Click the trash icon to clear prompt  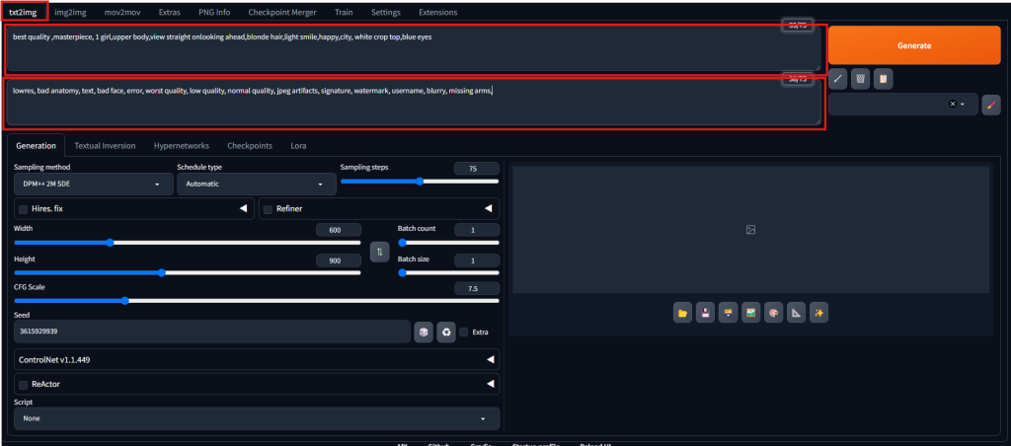click(861, 78)
